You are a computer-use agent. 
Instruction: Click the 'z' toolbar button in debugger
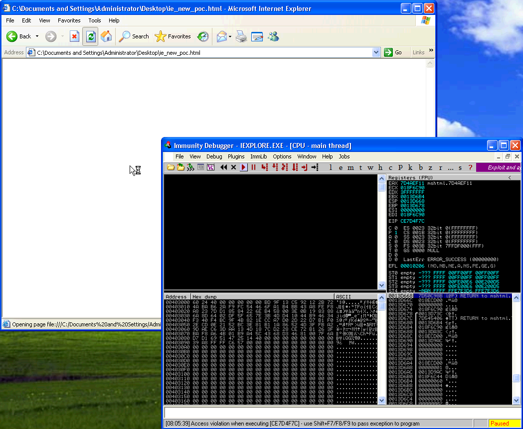pos(430,167)
